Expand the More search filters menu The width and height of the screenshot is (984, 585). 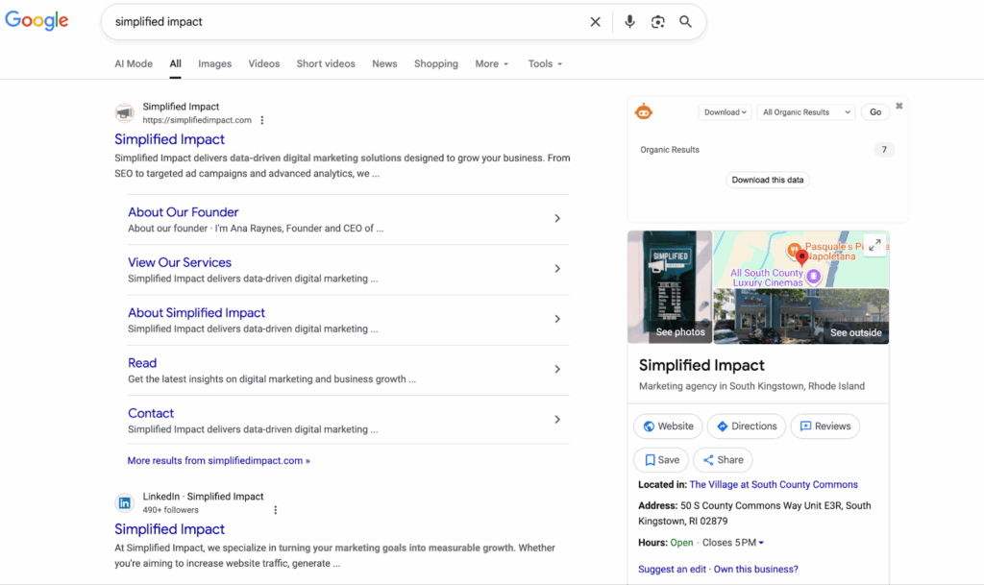pos(492,64)
